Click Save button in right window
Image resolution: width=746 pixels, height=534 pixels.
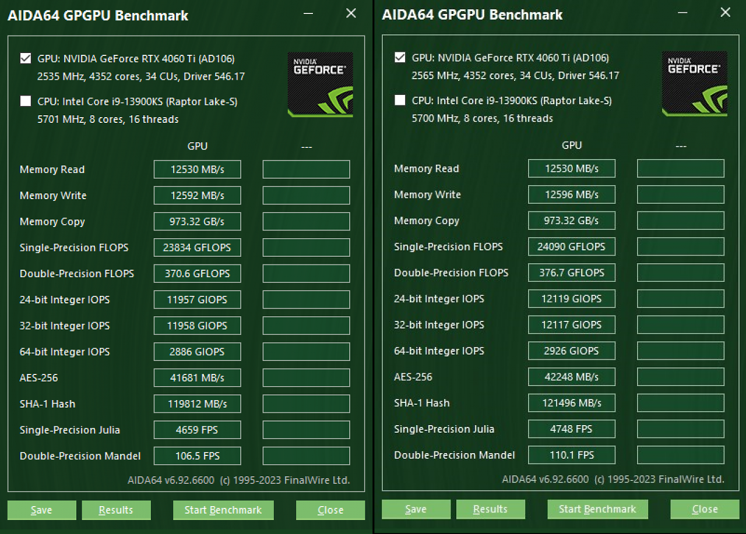416,509
